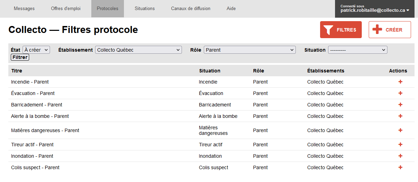Expand the Établissement dropdown showing Collecto Québec
This screenshot has height=182, width=418.
[139, 50]
